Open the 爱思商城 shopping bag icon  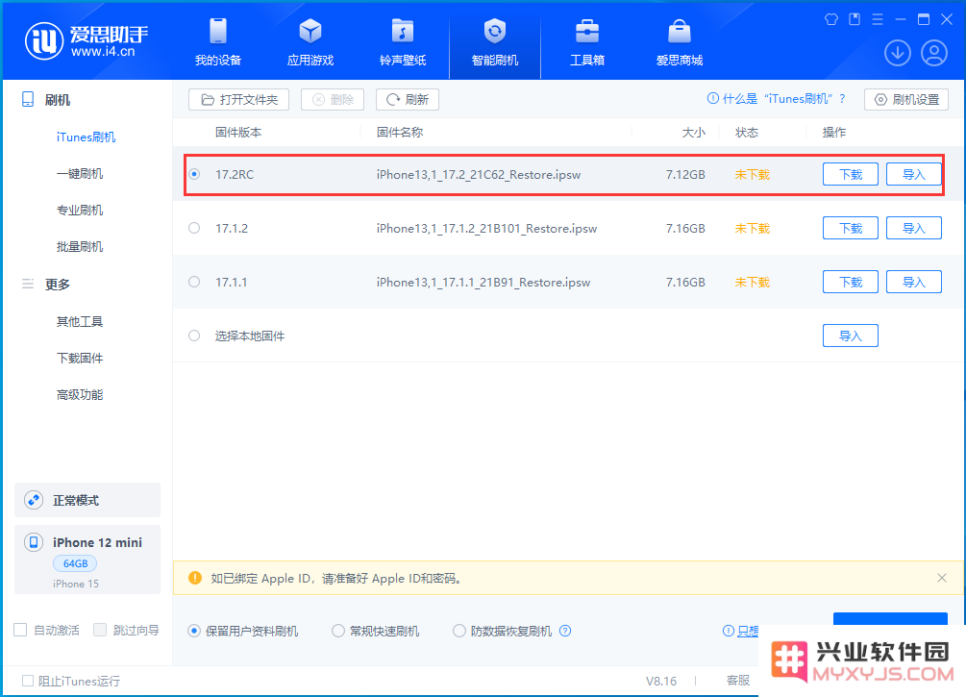coord(680,31)
